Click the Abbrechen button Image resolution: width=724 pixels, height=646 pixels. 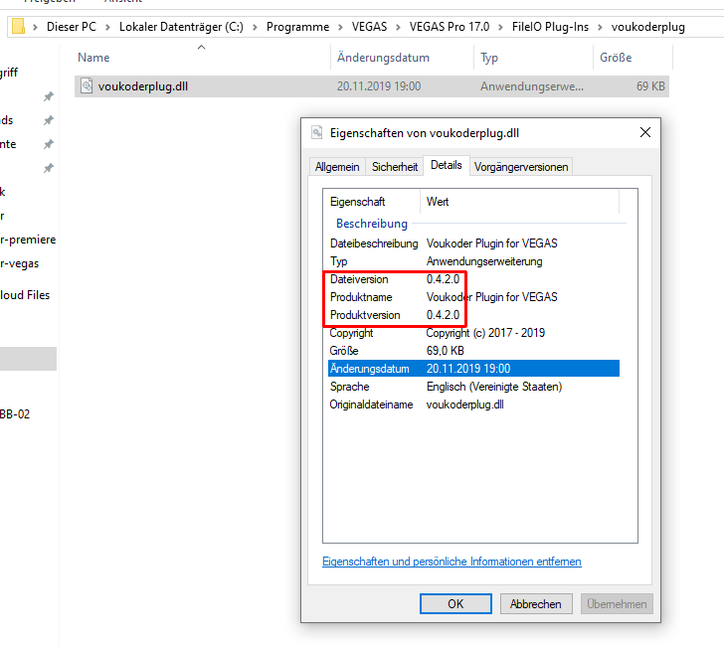(x=536, y=603)
